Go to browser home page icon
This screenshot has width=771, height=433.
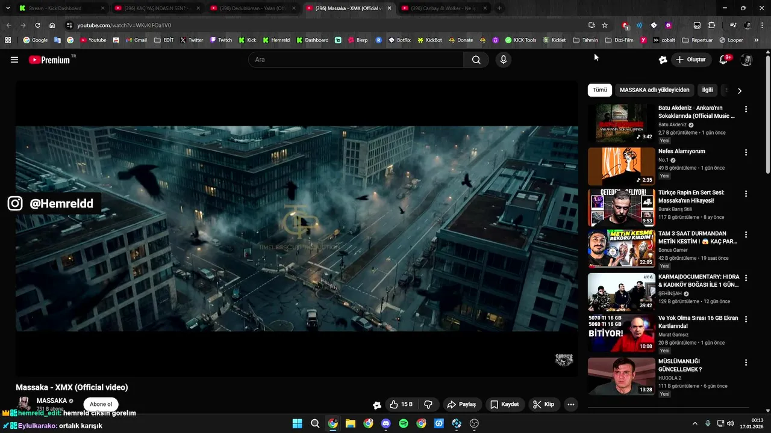52,25
